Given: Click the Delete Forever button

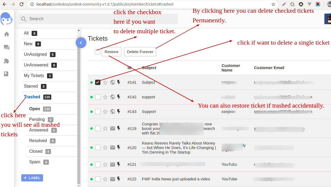Looking at the screenshot, I should pos(140,52).
